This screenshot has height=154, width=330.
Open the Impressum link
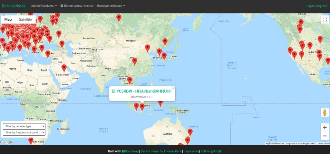(x=191, y=151)
